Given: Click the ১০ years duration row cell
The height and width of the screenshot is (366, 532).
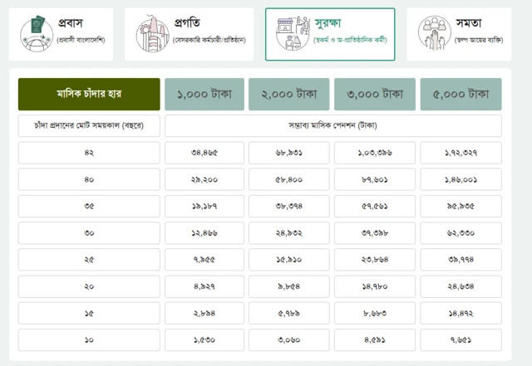Looking at the screenshot, I should pyautogui.click(x=89, y=340).
